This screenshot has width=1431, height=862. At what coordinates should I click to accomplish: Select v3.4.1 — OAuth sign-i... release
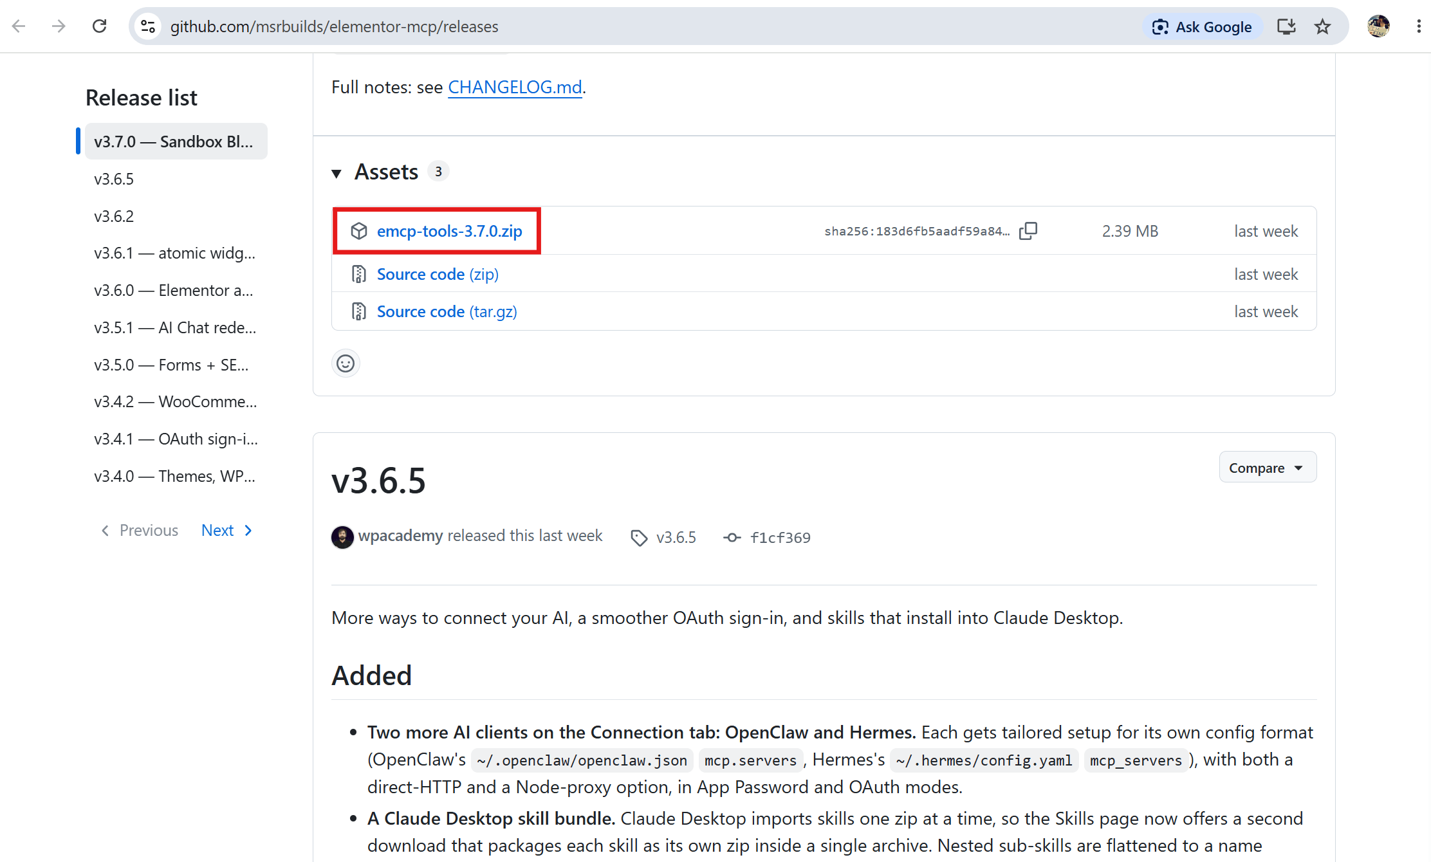176,439
